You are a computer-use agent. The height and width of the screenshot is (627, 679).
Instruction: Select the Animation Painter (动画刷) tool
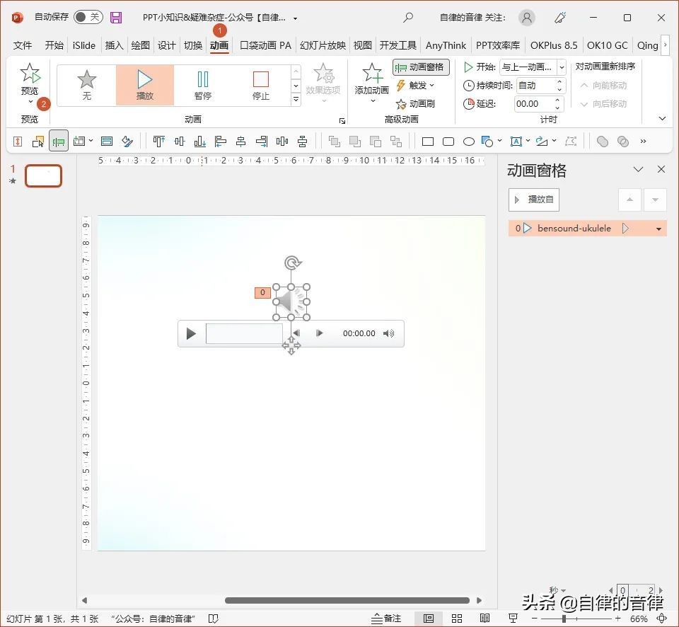click(x=422, y=103)
